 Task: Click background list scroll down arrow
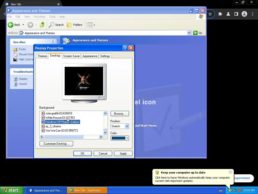click(x=105, y=132)
